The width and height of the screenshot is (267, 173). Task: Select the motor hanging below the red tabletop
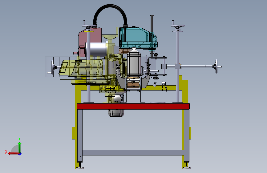[x=116, y=113]
